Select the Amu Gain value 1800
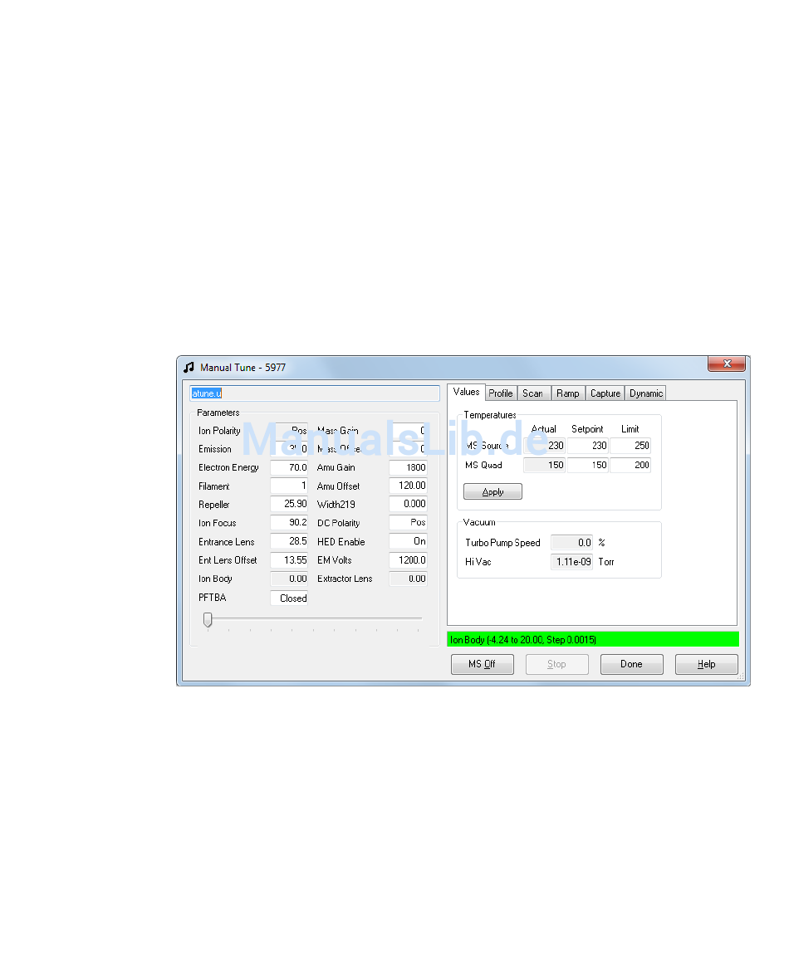Screen dimensions: 789x967 click(x=408, y=467)
